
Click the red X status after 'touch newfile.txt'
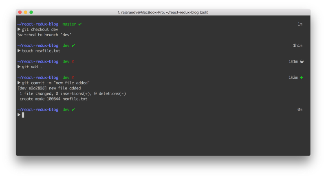73,61
